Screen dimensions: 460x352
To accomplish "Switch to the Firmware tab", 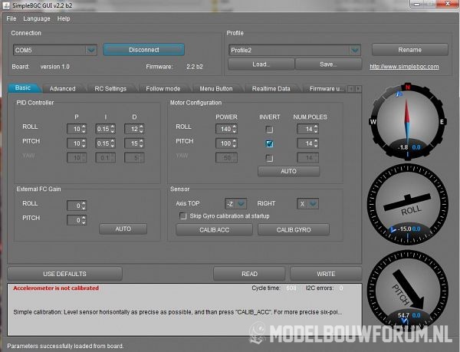I will pos(327,89).
